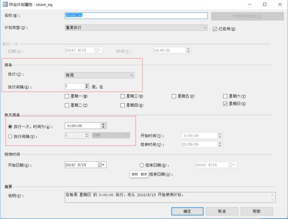
Task: Click the 确定 (OK) button
Action: [x=187, y=211]
